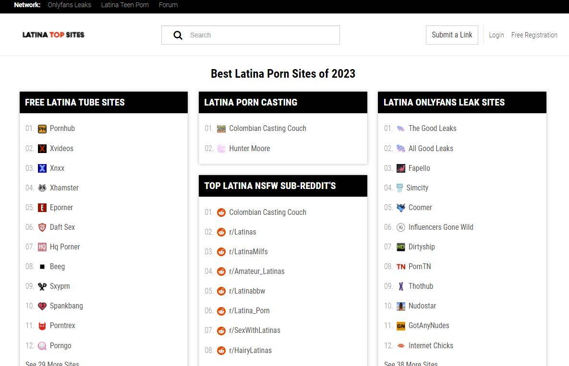Click the Eporner icon

click(x=42, y=208)
